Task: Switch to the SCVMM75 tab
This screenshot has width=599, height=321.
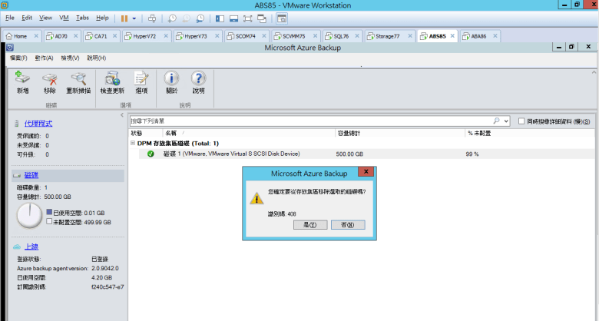Action: pyautogui.click(x=290, y=36)
